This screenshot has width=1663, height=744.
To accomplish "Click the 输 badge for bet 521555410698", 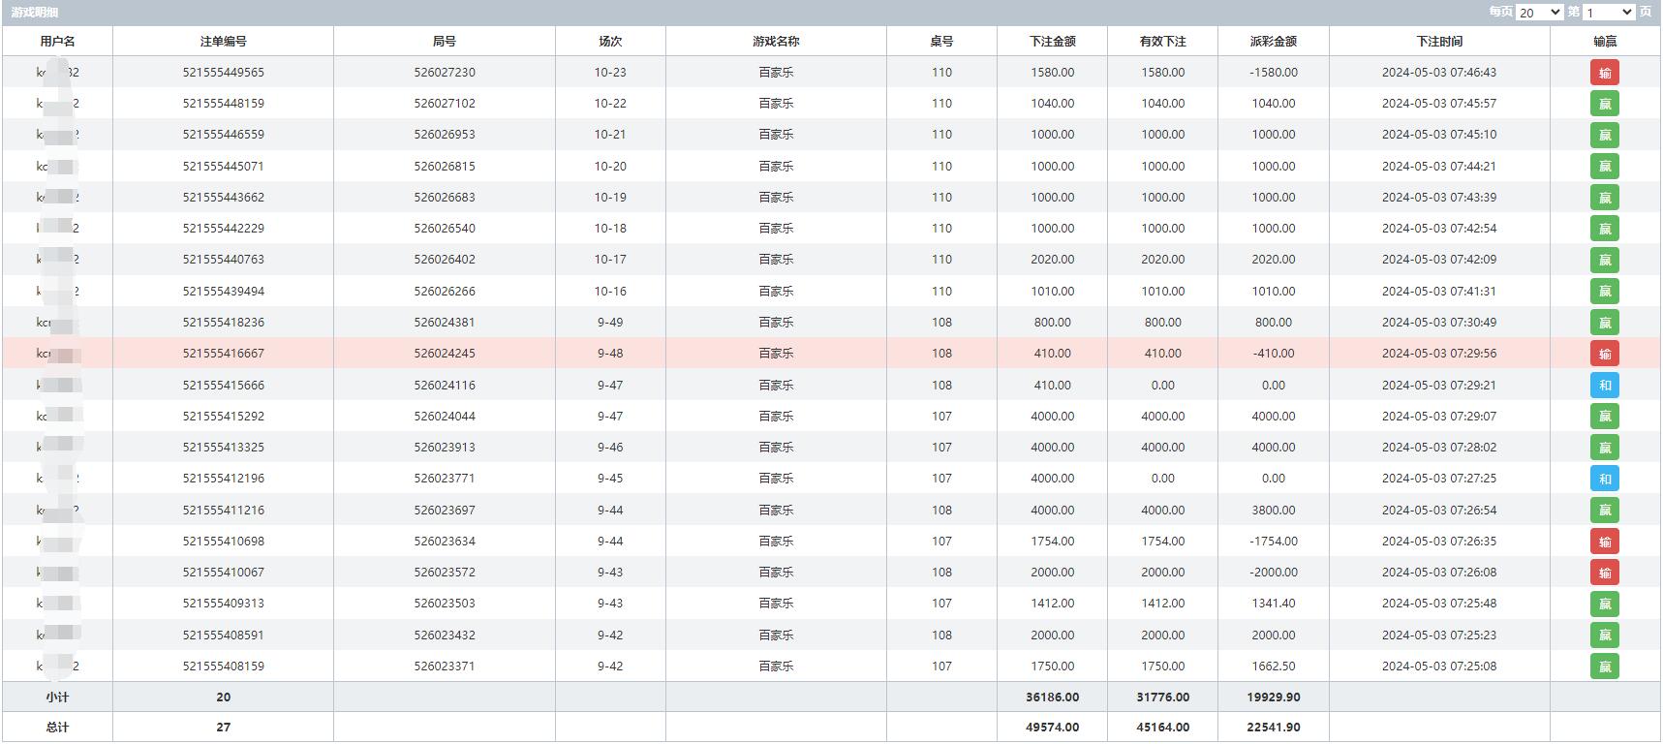I will coord(1604,542).
